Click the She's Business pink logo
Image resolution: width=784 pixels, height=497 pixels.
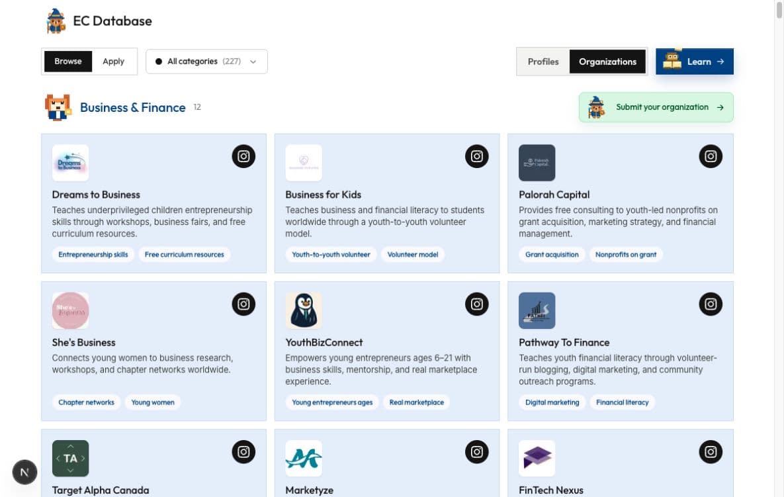pyautogui.click(x=71, y=310)
